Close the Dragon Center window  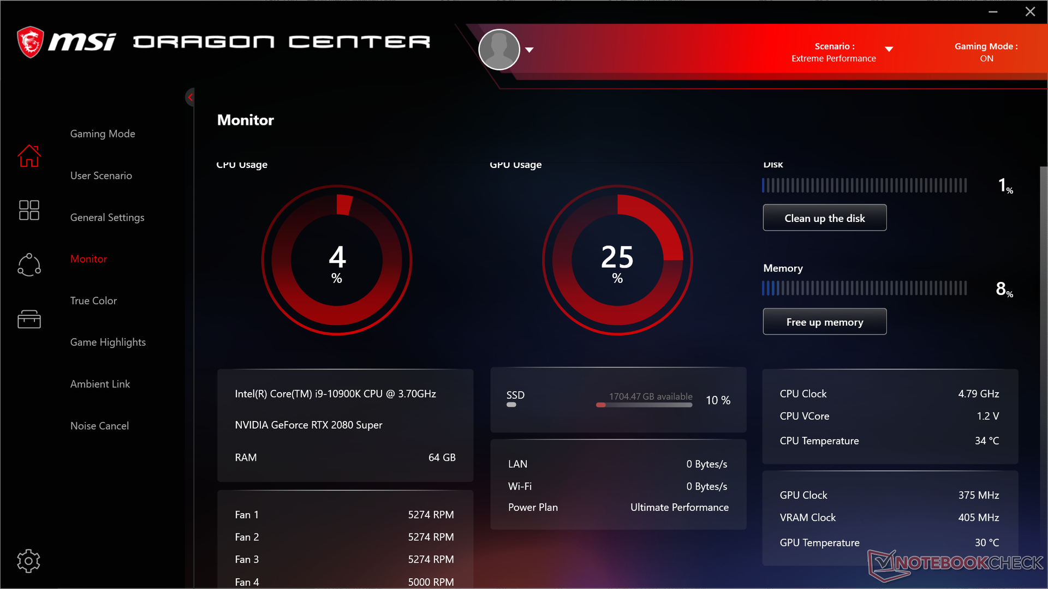[x=1030, y=11]
